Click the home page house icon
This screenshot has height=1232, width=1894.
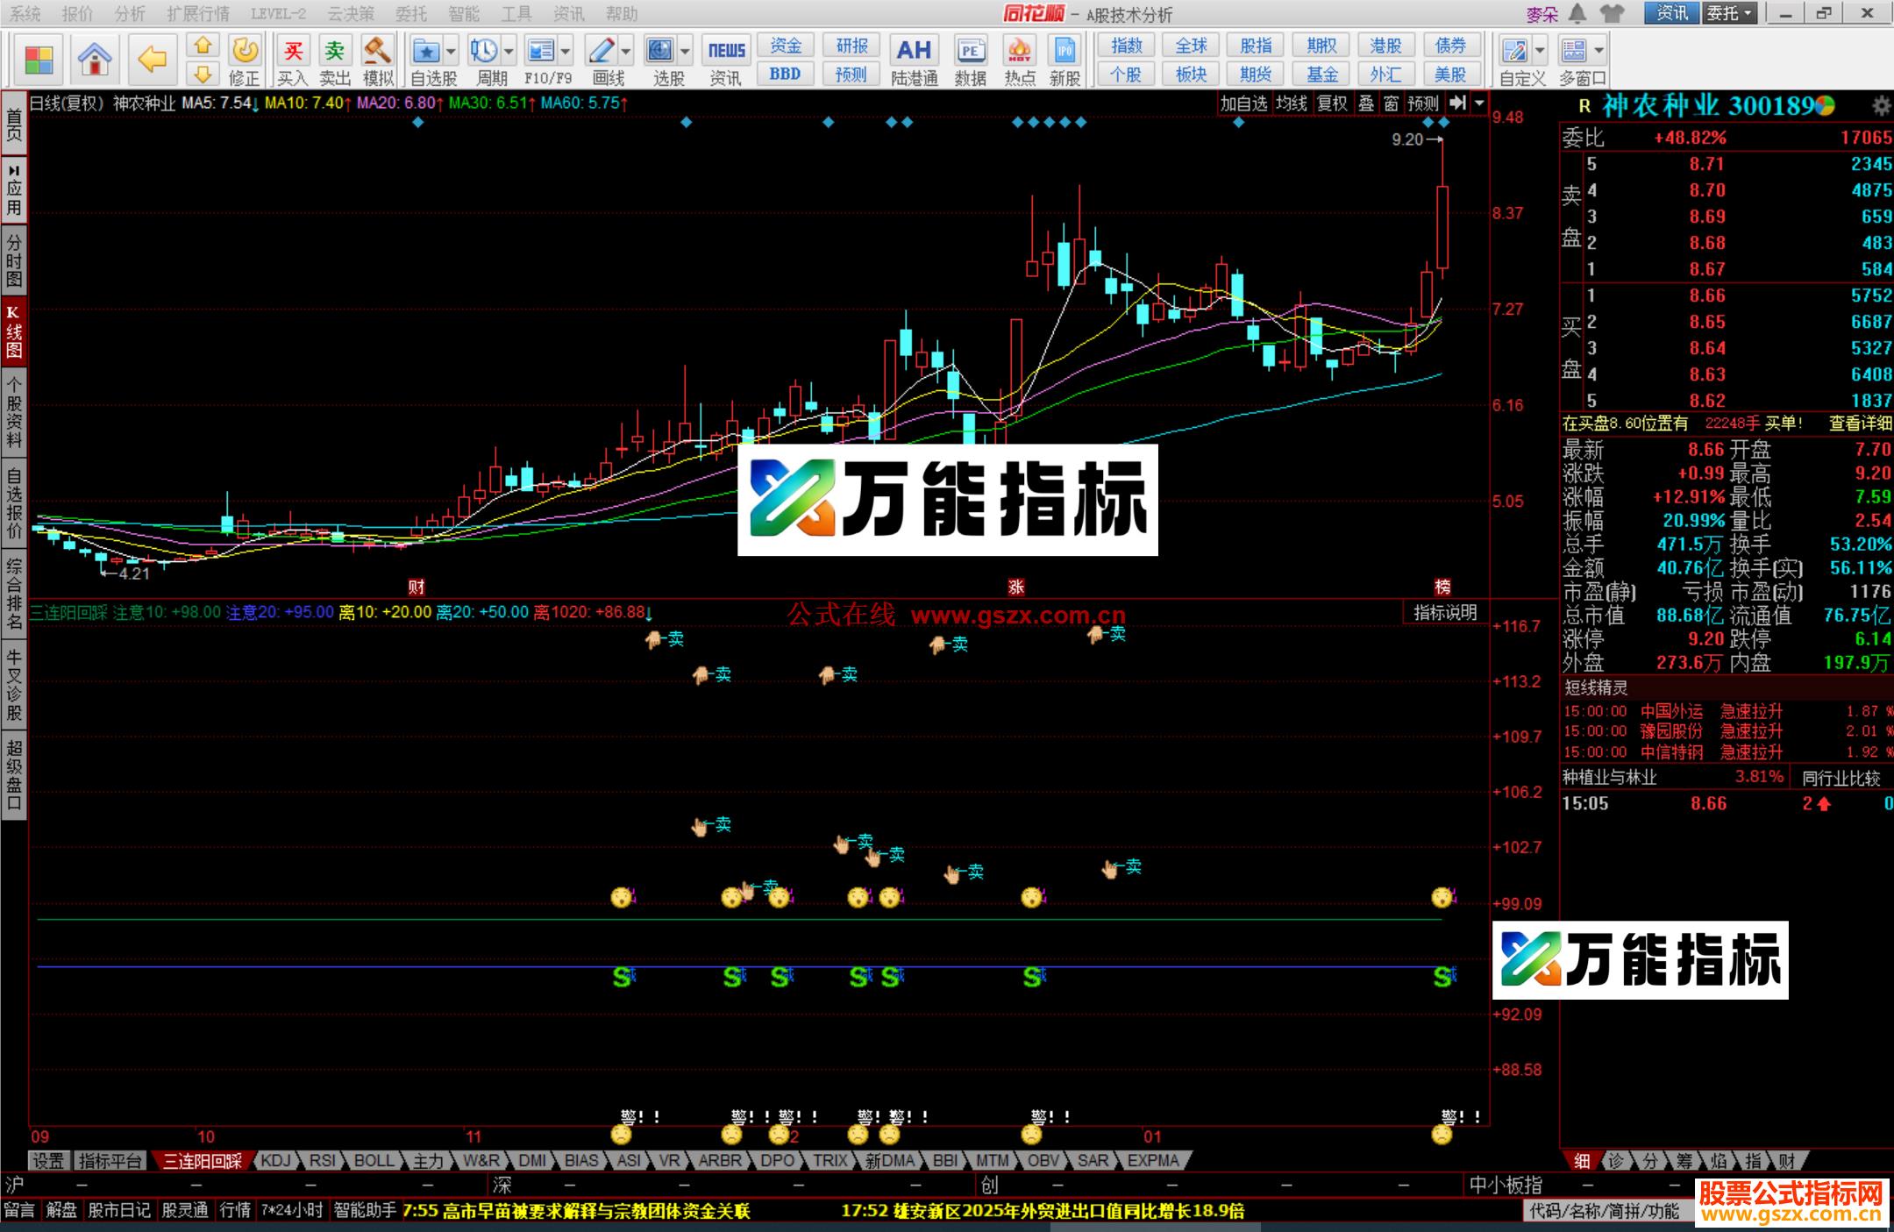pyautogui.click(x=95, y=60)
